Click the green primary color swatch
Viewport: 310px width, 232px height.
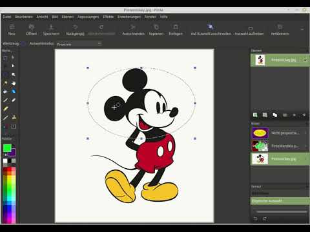pos(7,148)
